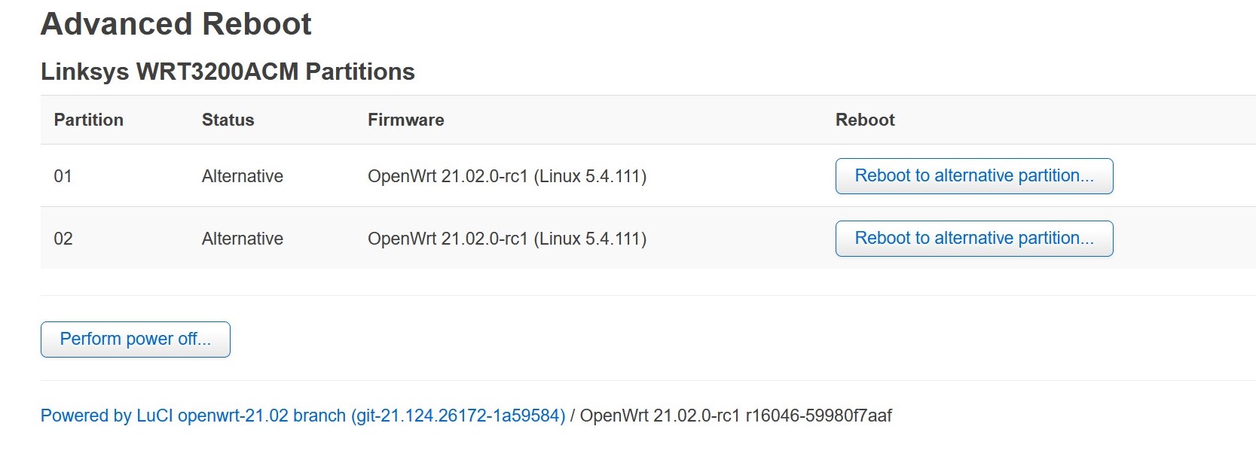Screen dimensions: 1256x475
Task: Click the Reboot to alternative partition button for partition 01
Action: (x=973, y=176)
